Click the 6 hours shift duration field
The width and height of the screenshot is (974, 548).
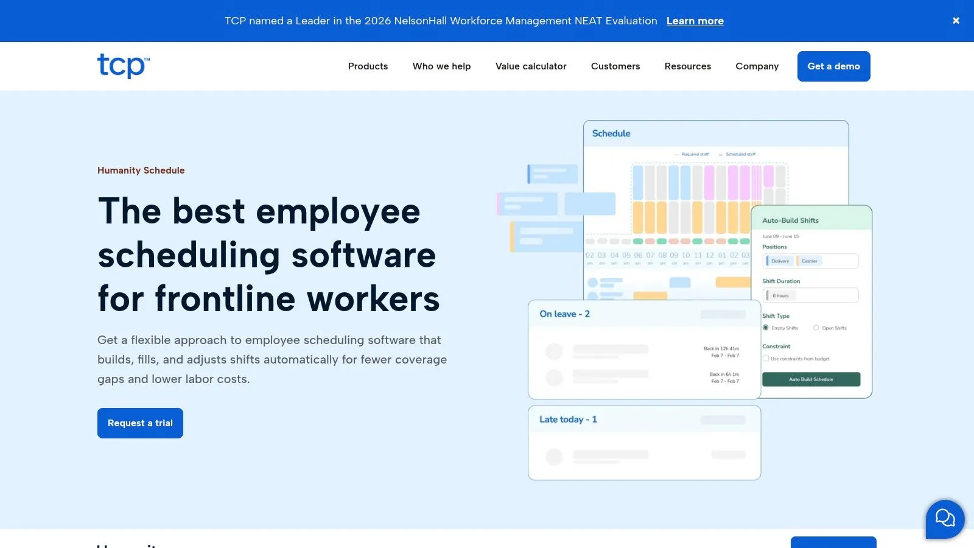click(811, 295)
